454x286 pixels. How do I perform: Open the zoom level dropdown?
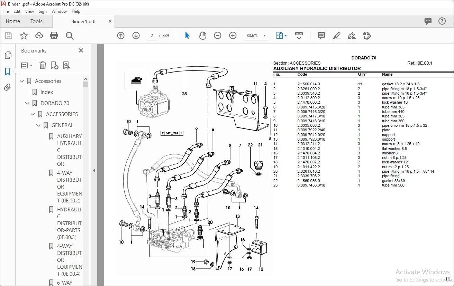265,36
